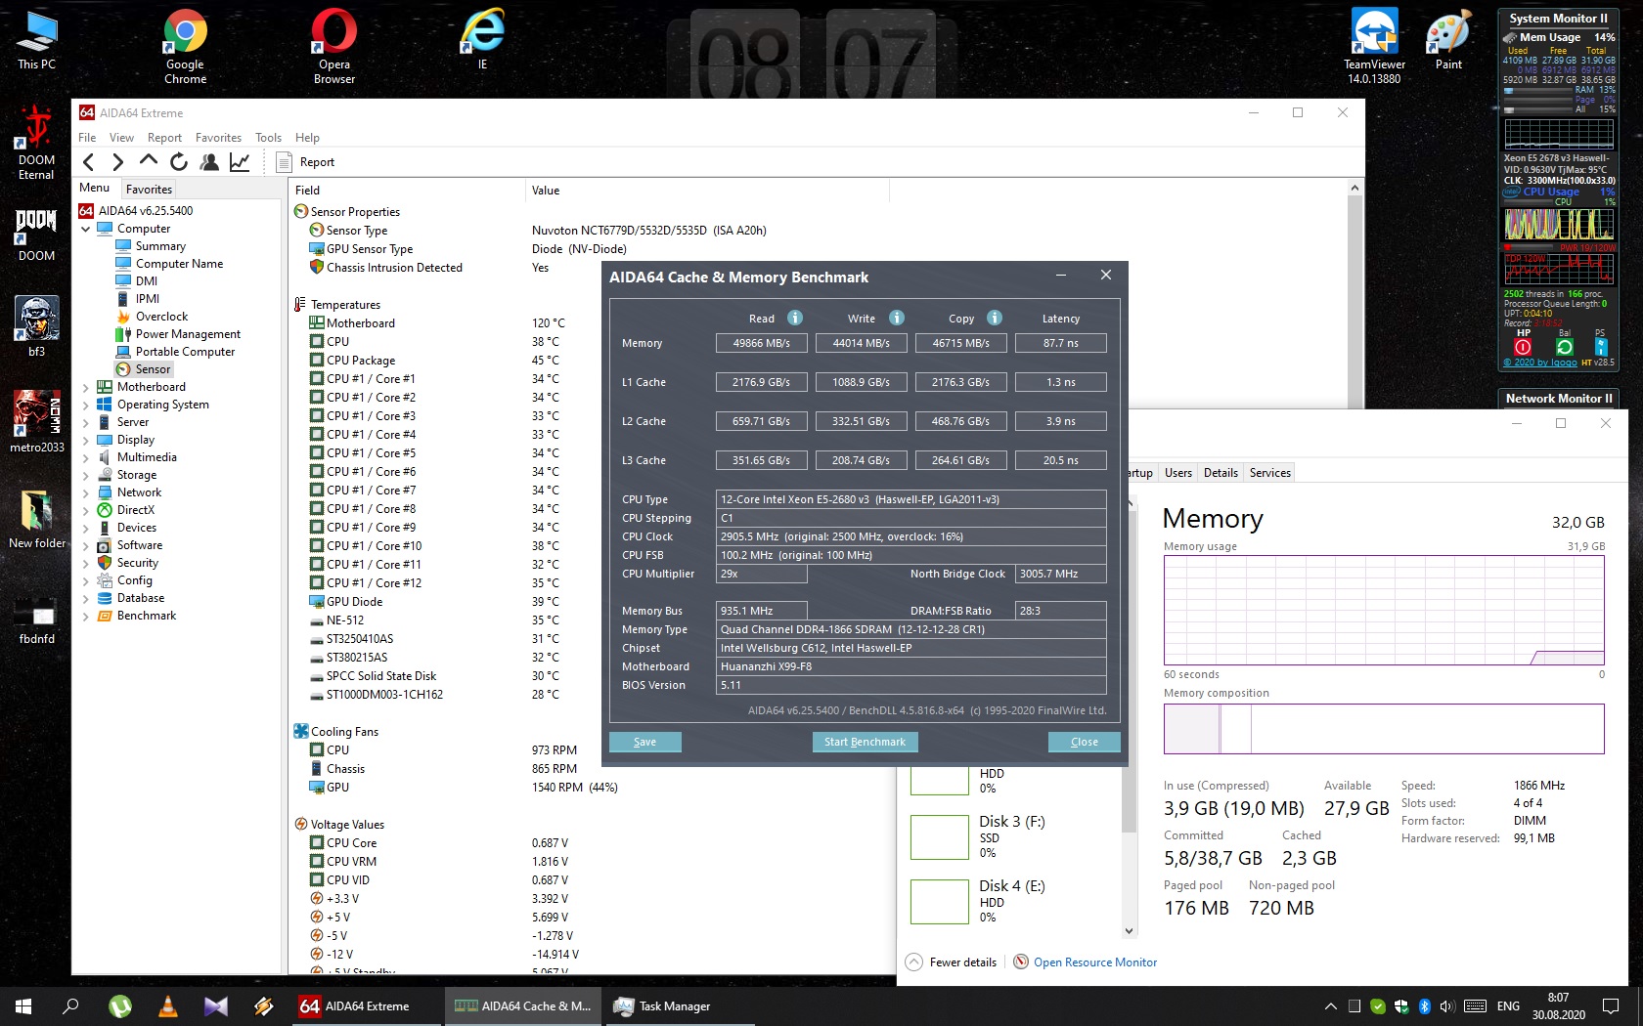1643x1026 pixels.
Task: Show info for the Read column in benchmark
Action: pos(795,318)
